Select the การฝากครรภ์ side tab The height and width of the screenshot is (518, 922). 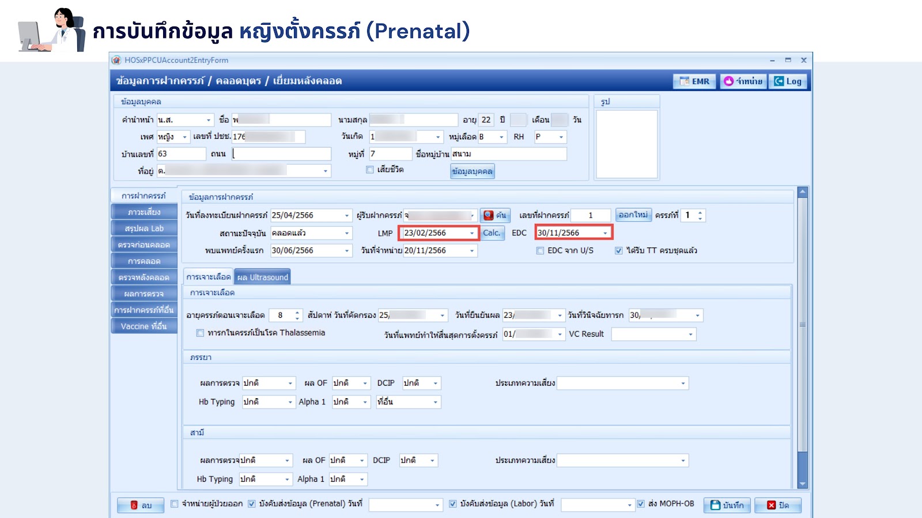point(143,196)
